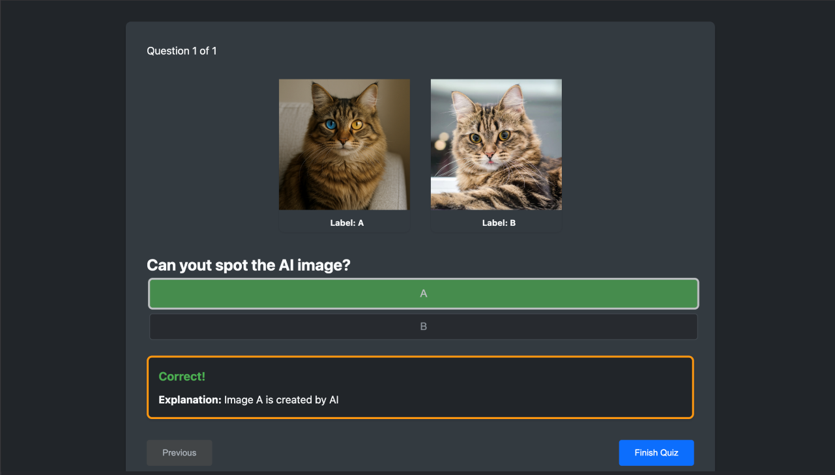Click the tabby cat picture on the right

496,144
